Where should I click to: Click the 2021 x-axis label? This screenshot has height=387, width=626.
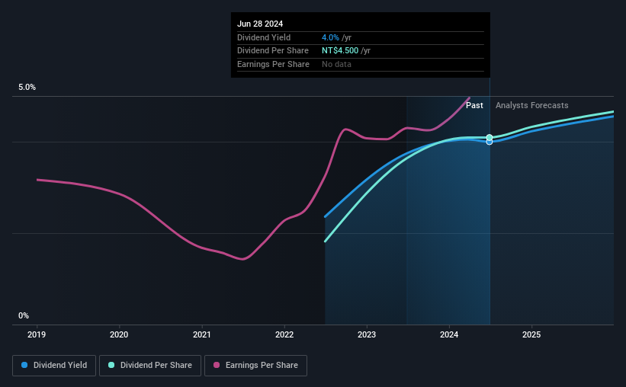201,334
